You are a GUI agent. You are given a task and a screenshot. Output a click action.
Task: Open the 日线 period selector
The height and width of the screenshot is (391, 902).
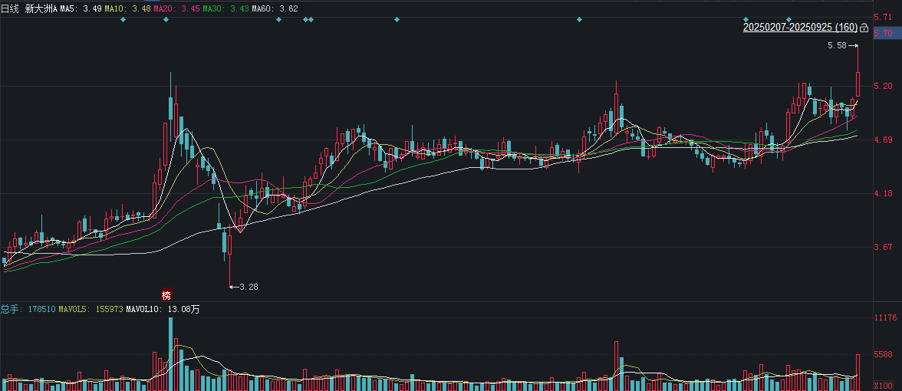(x=10, y=8)
